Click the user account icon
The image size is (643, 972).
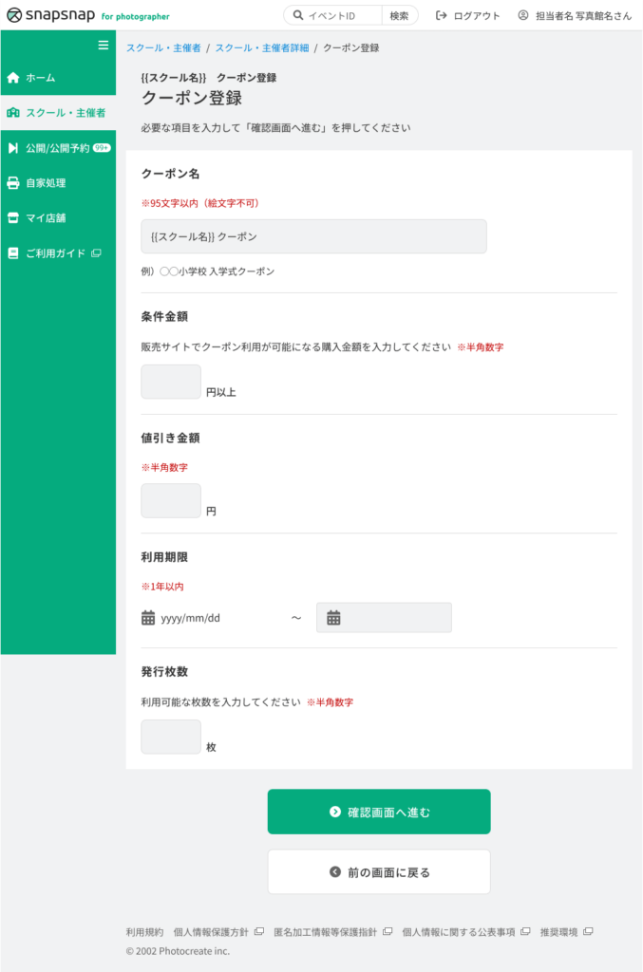tap(523, 15)
